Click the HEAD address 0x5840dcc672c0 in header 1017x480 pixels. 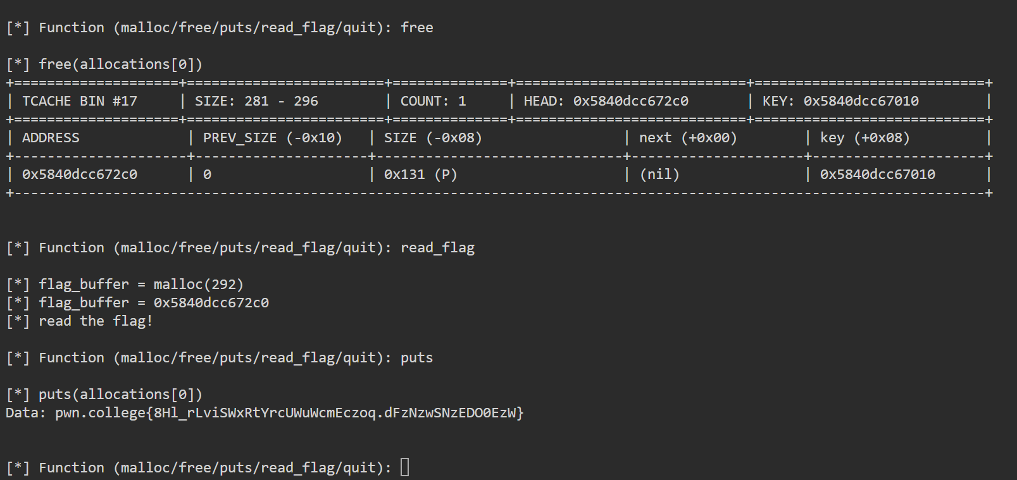pos(630,101)
